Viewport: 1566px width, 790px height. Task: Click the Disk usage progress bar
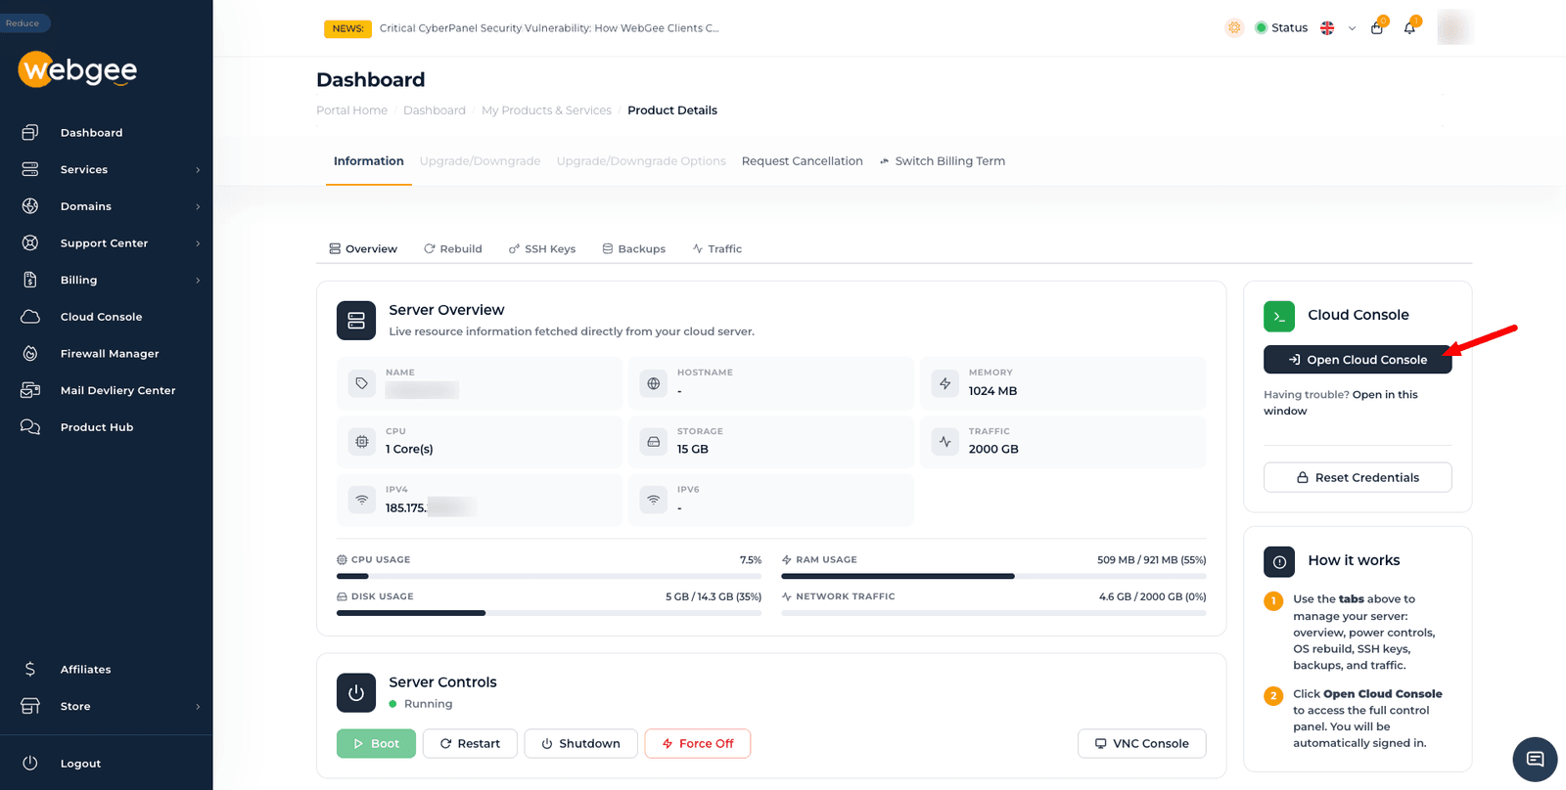point(549,613)
